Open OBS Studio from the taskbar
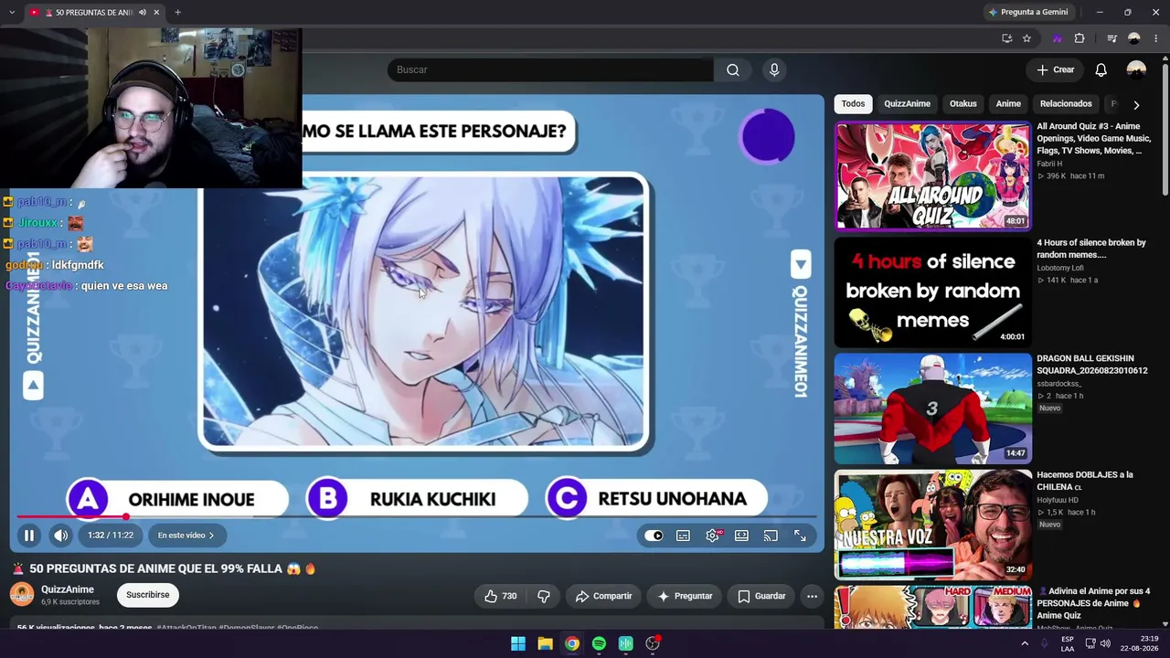1170x658 pixels. coord(653,643)
